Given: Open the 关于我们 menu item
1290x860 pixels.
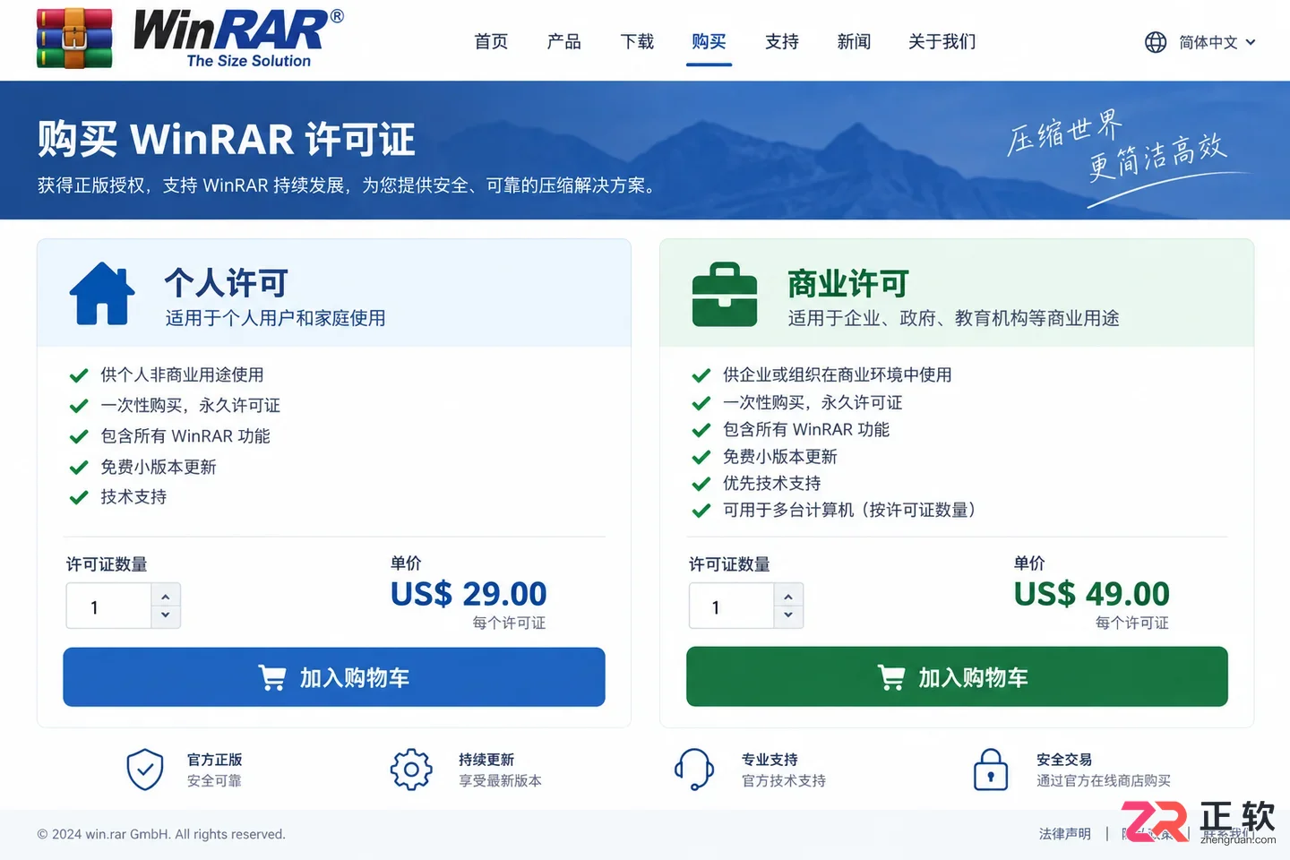Looking at the screenshot, I should 942,42.
